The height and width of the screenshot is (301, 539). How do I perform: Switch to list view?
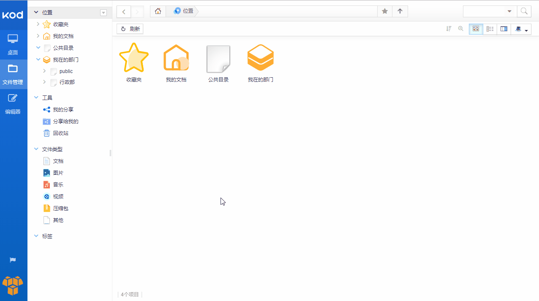(490, 29)
